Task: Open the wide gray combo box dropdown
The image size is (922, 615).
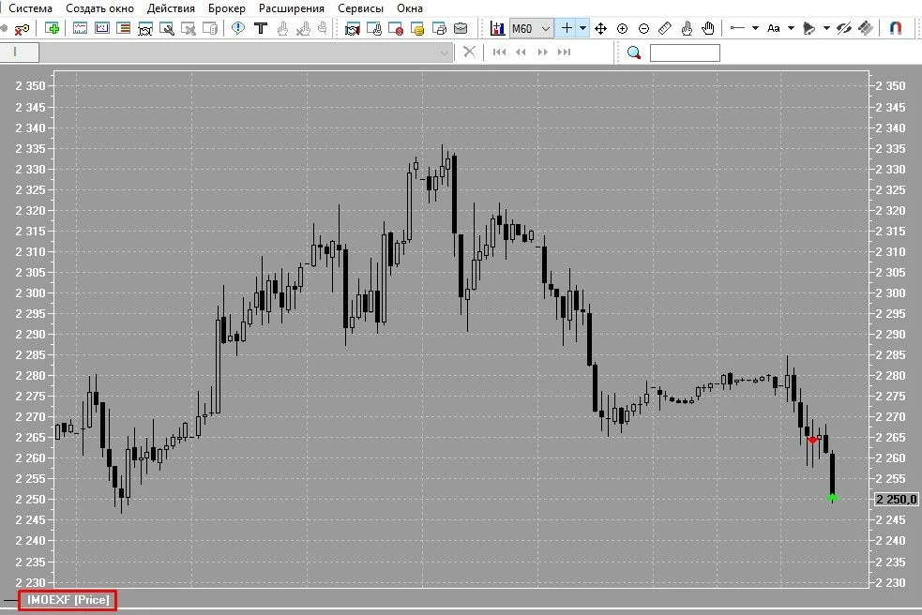Action: tap(445, 52)
